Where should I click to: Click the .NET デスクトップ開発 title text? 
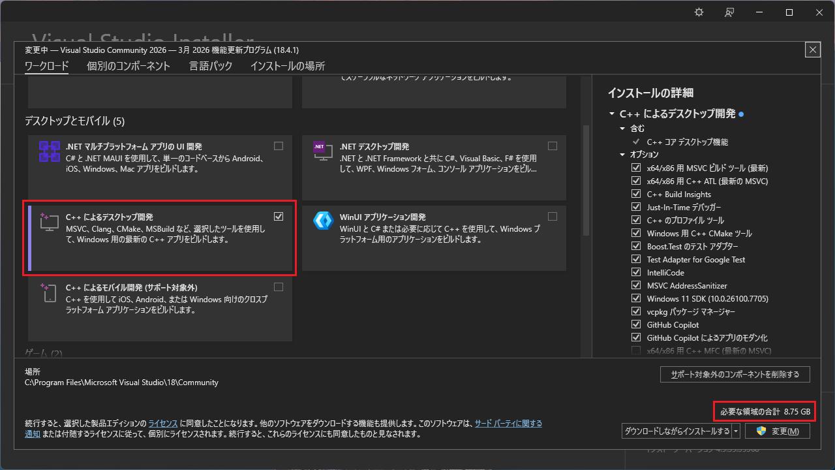click(374, 146)
